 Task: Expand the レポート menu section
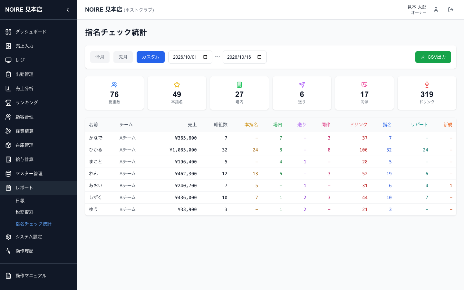point(39,188)
